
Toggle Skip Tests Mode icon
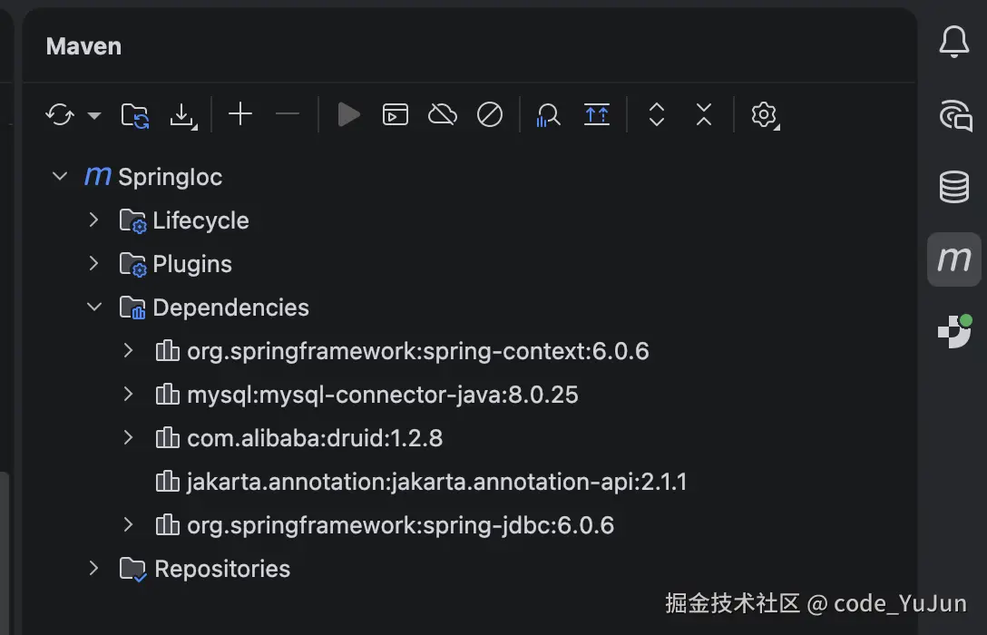[x=490, y=115]
